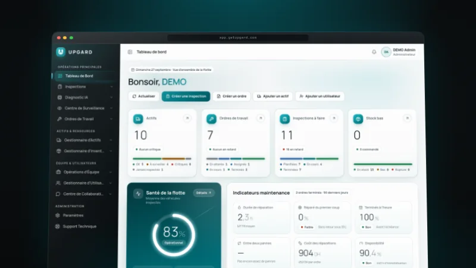Click the date and fleet overview chip
Viewport: 476px width, 268px height.
tap(171, 70)
